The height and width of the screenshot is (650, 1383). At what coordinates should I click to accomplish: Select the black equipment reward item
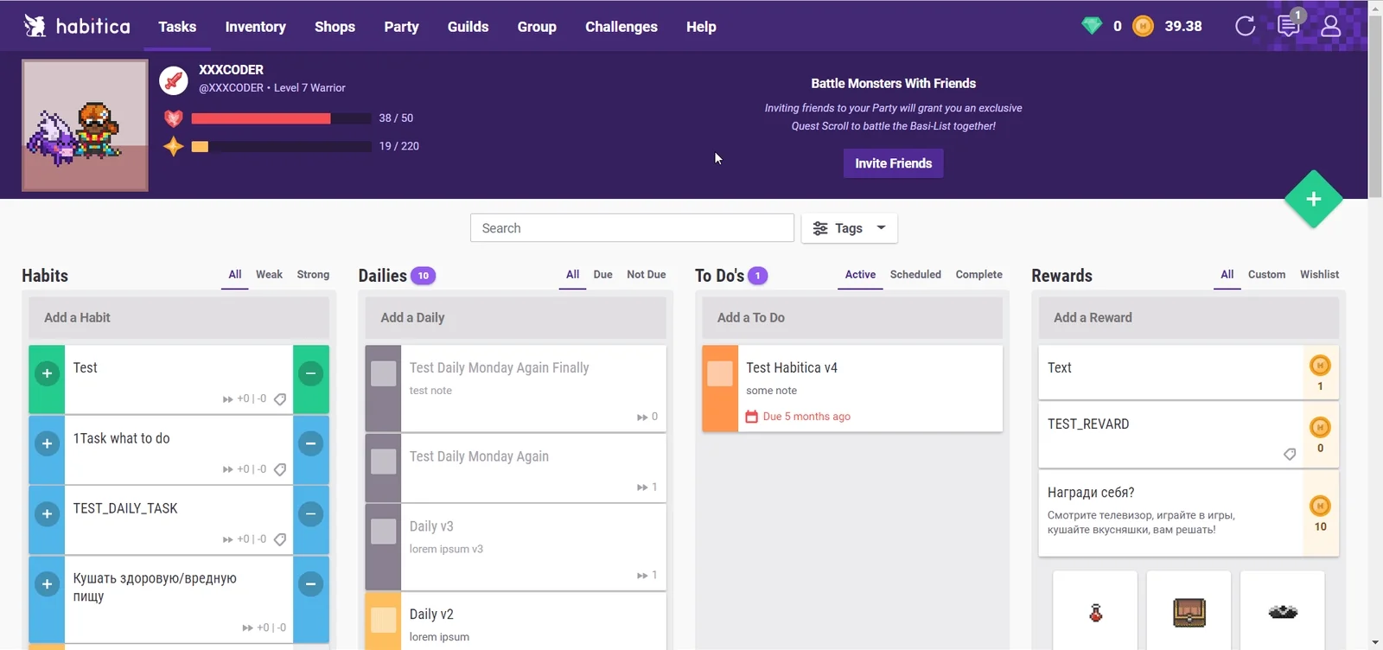(1283, 612)
